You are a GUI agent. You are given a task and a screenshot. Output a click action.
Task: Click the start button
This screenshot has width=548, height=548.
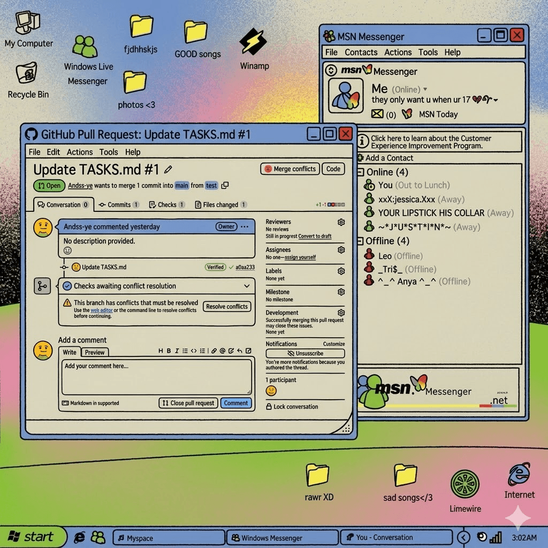(x=32, y=537)
